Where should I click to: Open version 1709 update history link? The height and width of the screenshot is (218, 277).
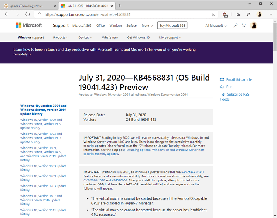point(43,178)
